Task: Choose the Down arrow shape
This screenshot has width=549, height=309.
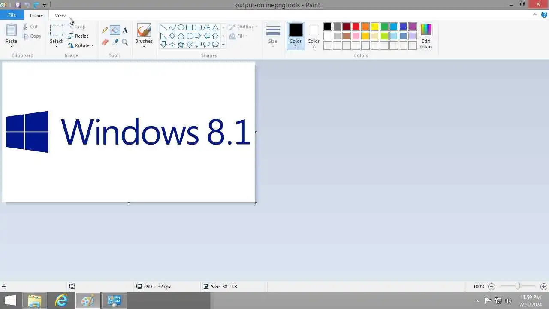Action: (x=163, y=45)
